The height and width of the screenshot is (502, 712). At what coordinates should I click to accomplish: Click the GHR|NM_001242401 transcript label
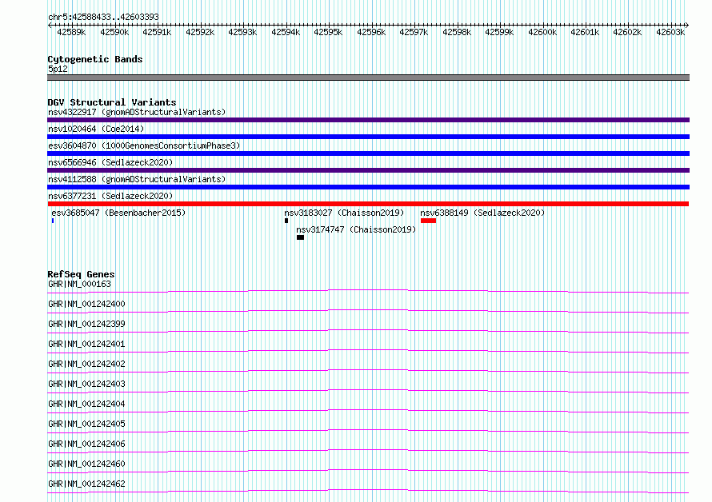pos(86,344)
